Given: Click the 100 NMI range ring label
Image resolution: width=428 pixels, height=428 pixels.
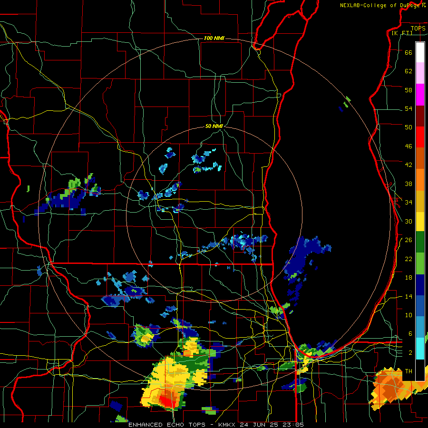Looking at the screenshot, I should pyautogui.click(x=214, y=38).
